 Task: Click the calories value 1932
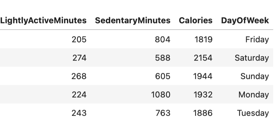(x=203, y=95)
